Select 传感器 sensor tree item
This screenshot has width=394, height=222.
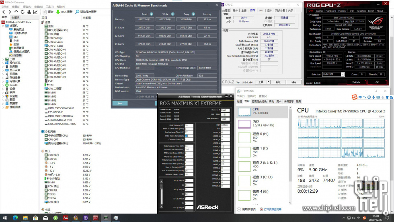coord(17,55)
